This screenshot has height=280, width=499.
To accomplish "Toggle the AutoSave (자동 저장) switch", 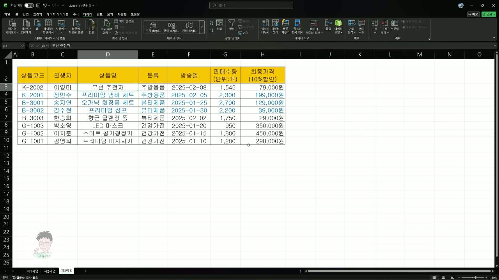I will coord(29,5).
